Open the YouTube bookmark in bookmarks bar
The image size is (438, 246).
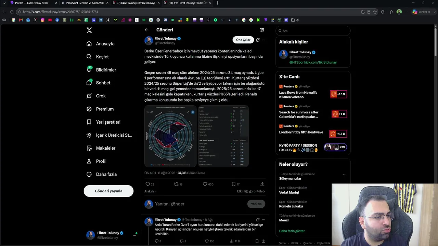pyautogui.click(x=50, y=20)
